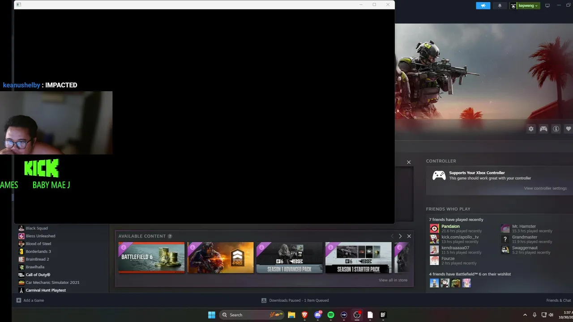
Task: Click the taskbar Search box
Action: tap(252, 315)
